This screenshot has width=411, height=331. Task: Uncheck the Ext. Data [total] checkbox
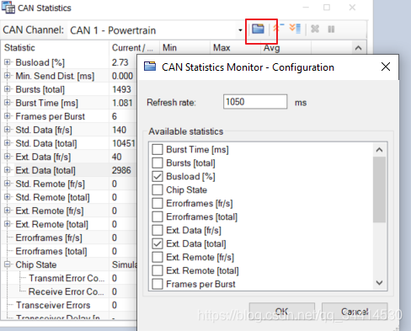157,243
